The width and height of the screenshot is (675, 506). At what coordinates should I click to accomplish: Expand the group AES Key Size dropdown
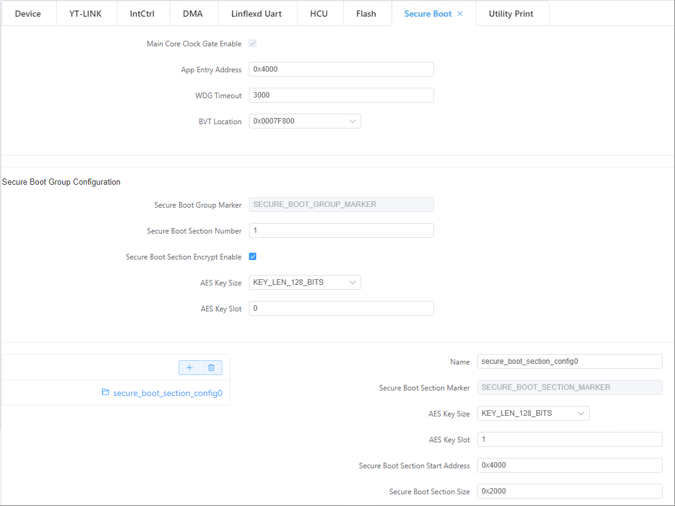click(x=304, y=282)
